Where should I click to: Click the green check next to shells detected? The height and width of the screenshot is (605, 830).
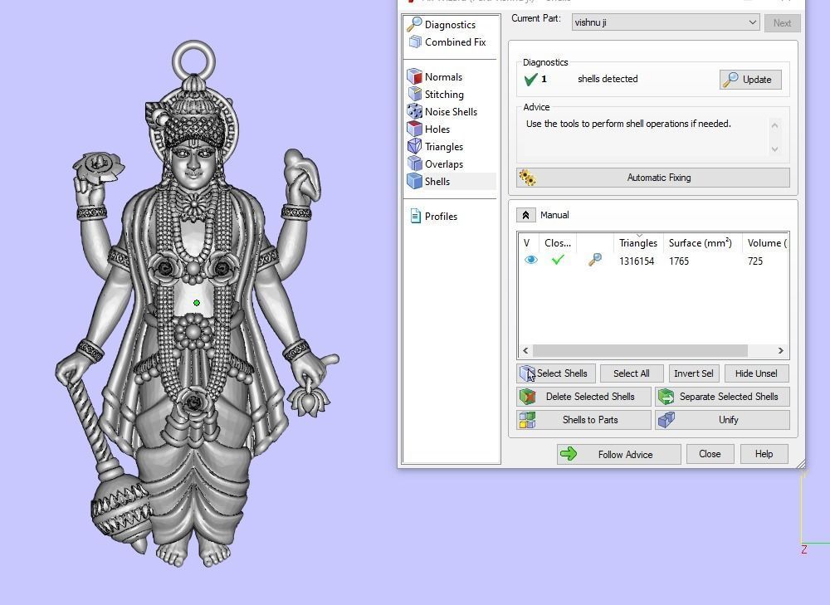tap(530, 80)
